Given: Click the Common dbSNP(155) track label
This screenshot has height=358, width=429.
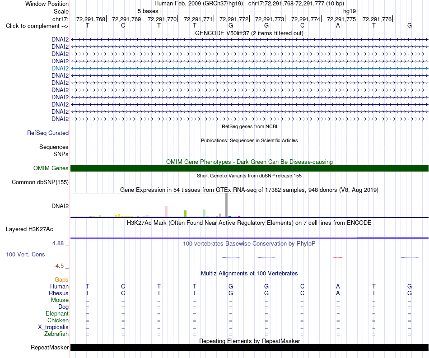Looking at the screenshot, I should click(x=40, y=182).
